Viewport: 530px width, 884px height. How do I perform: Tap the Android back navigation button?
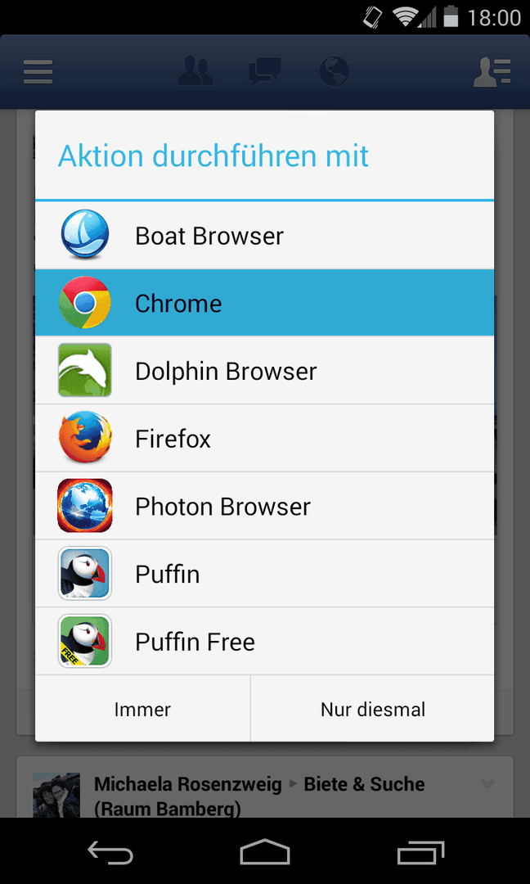click(110, 852)
